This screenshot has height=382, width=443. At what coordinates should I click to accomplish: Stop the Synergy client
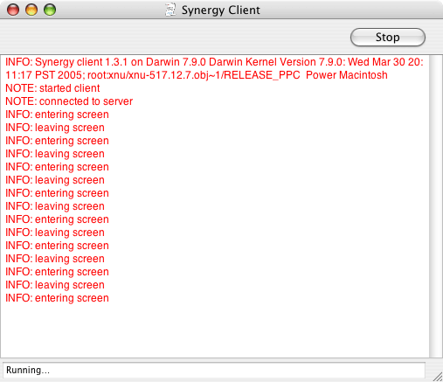pyautogui.click(x=388, y=38)
